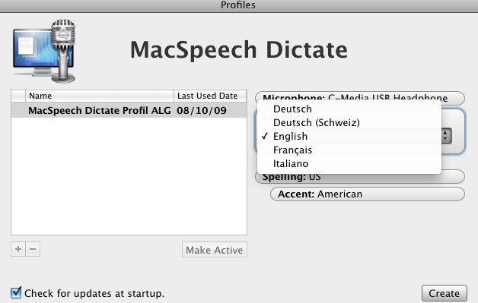
Task: Click the Create button
Action: pos(445,293)
